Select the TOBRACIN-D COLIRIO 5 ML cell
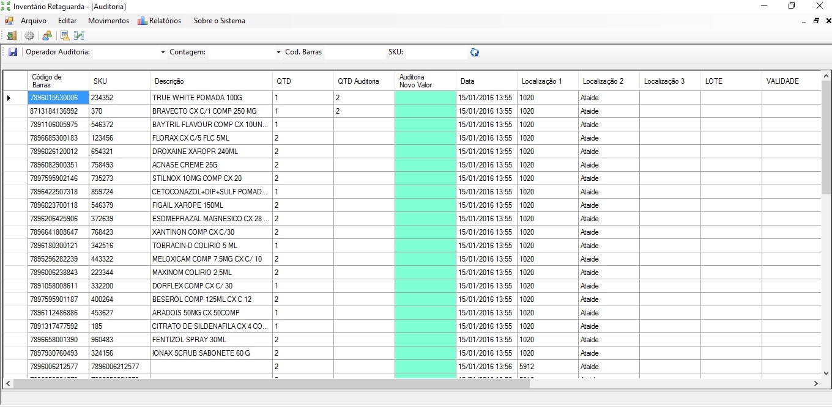The image size is (832, 407). pos(211,246)
